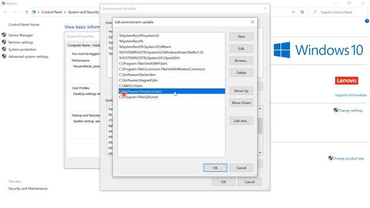The image size is (370, 208).
Task: Click the Search Control Panel field
Action: [x=338, y=12]
